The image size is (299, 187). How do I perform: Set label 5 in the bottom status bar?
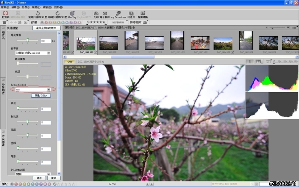click(33, 184)
